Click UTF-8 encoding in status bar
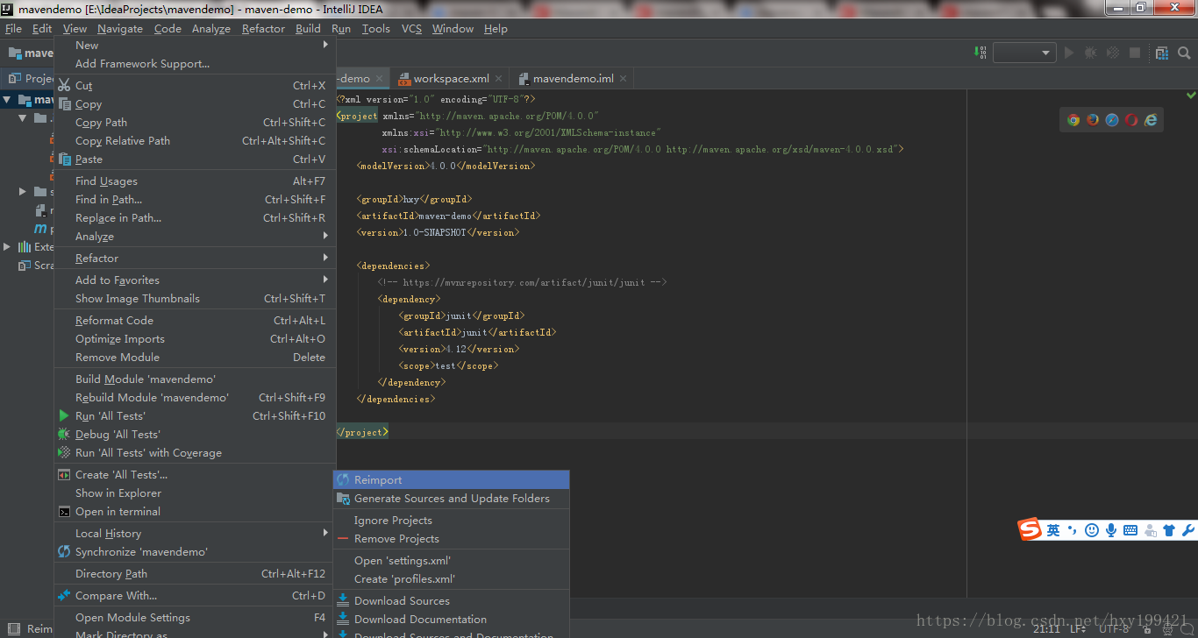This screenshot has height=638, width=1198. (1114, 628)
